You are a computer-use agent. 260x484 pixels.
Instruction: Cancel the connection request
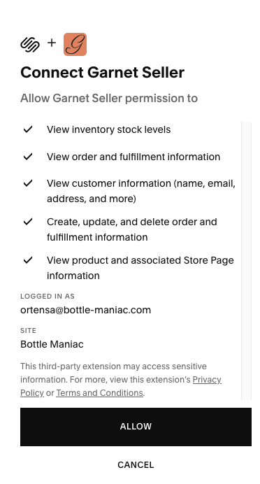[136, 465]
